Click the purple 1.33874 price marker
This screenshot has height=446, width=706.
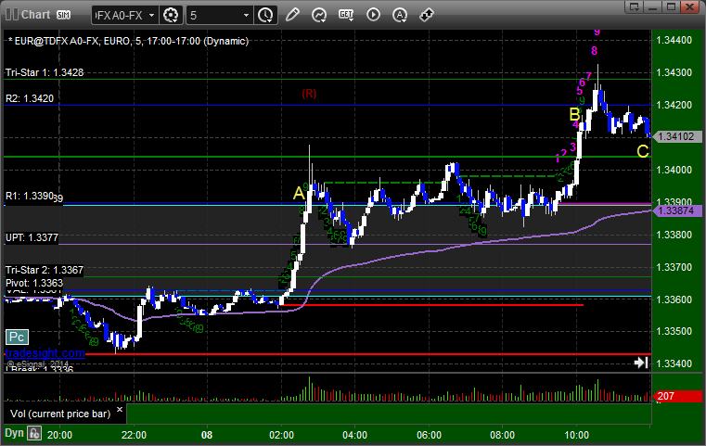coord(676,210)
